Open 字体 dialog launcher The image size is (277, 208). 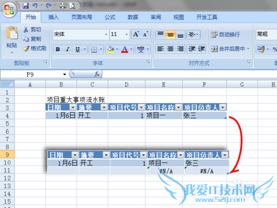[148, 62]
